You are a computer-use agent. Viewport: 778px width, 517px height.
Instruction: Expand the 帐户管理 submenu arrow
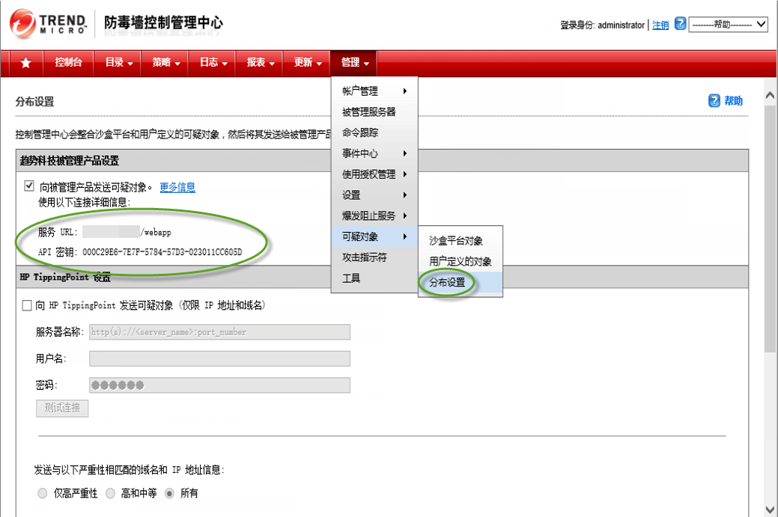click(x=405, y=91)
